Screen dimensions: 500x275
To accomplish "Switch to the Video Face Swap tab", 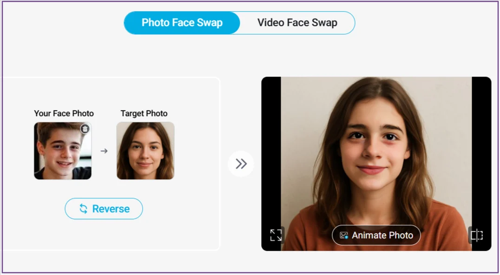I will pos(297,22).
